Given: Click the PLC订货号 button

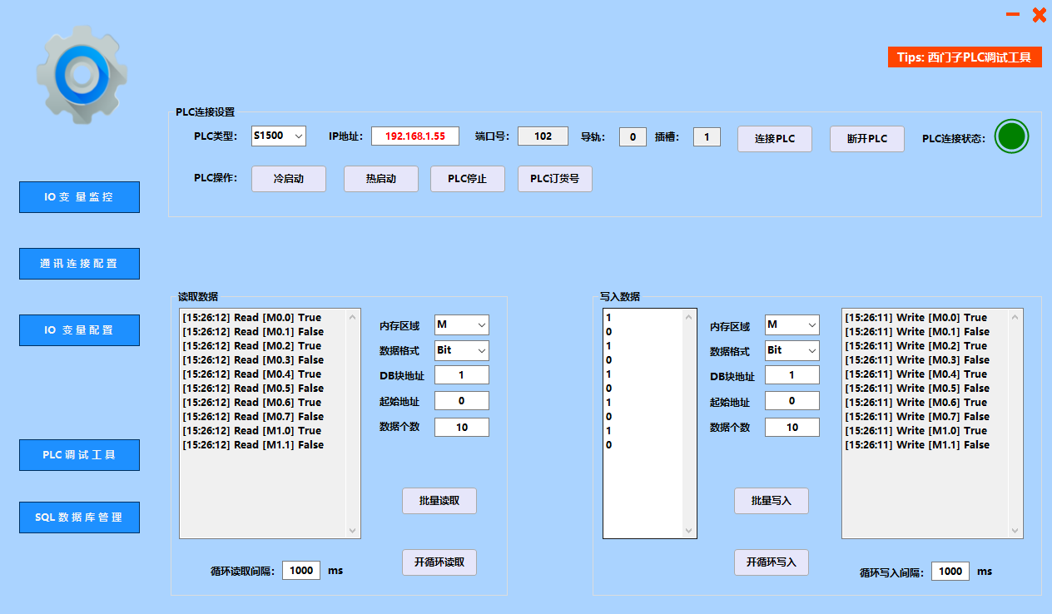Looking at the screenshot, I should pyautogui.click(x=555, y=179).
